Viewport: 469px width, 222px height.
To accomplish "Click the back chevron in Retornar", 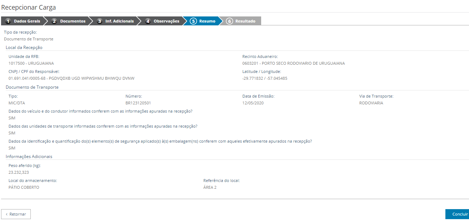I will point(6,214).
